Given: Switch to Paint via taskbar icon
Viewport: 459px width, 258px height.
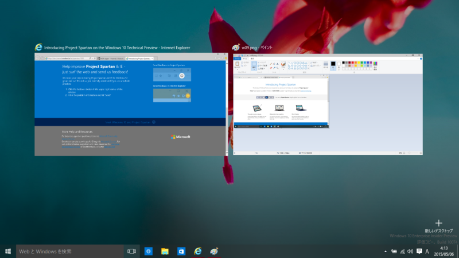Looking at the screenshot, I should tap(214, 251).
